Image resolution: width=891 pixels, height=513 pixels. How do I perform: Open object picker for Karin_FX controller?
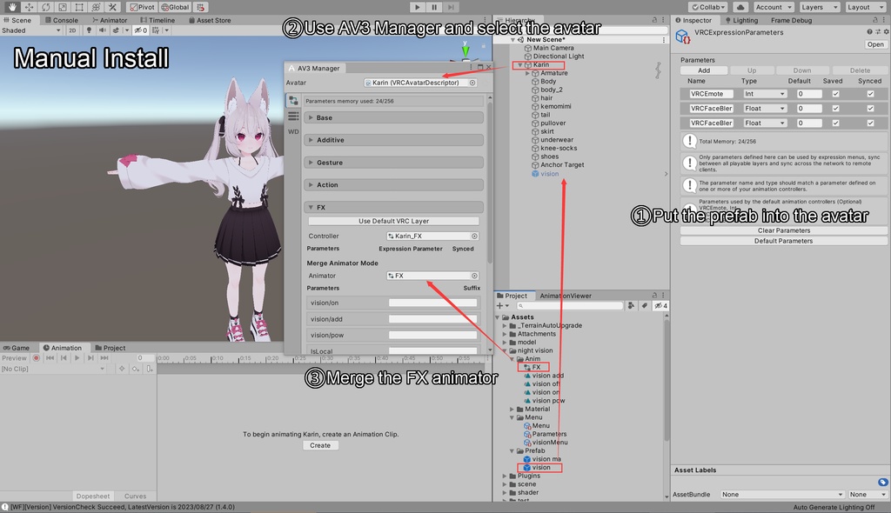pyautogui.click(x=474, y=236)
